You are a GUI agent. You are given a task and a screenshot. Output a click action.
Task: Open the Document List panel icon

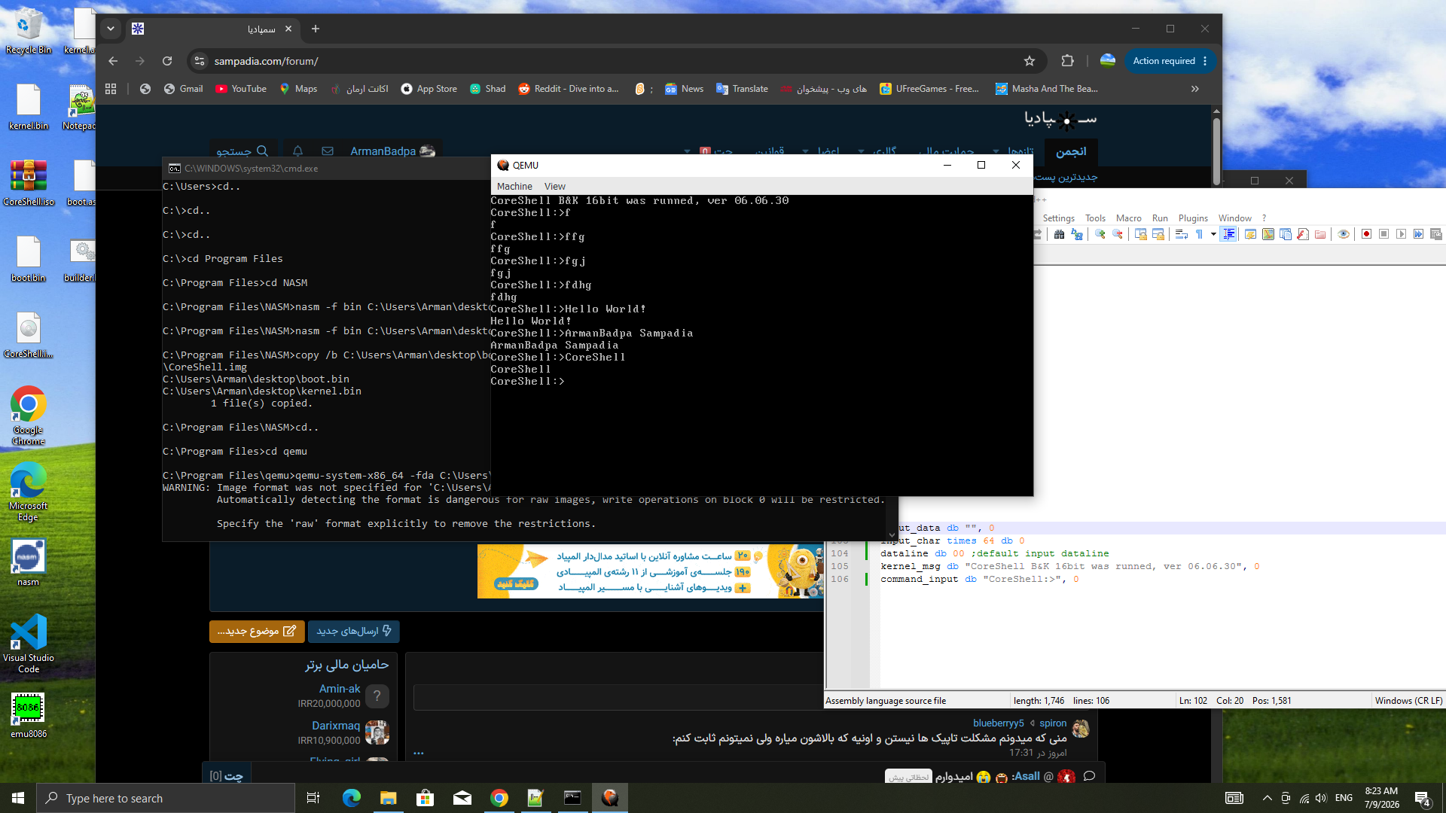coord(1286,234)
